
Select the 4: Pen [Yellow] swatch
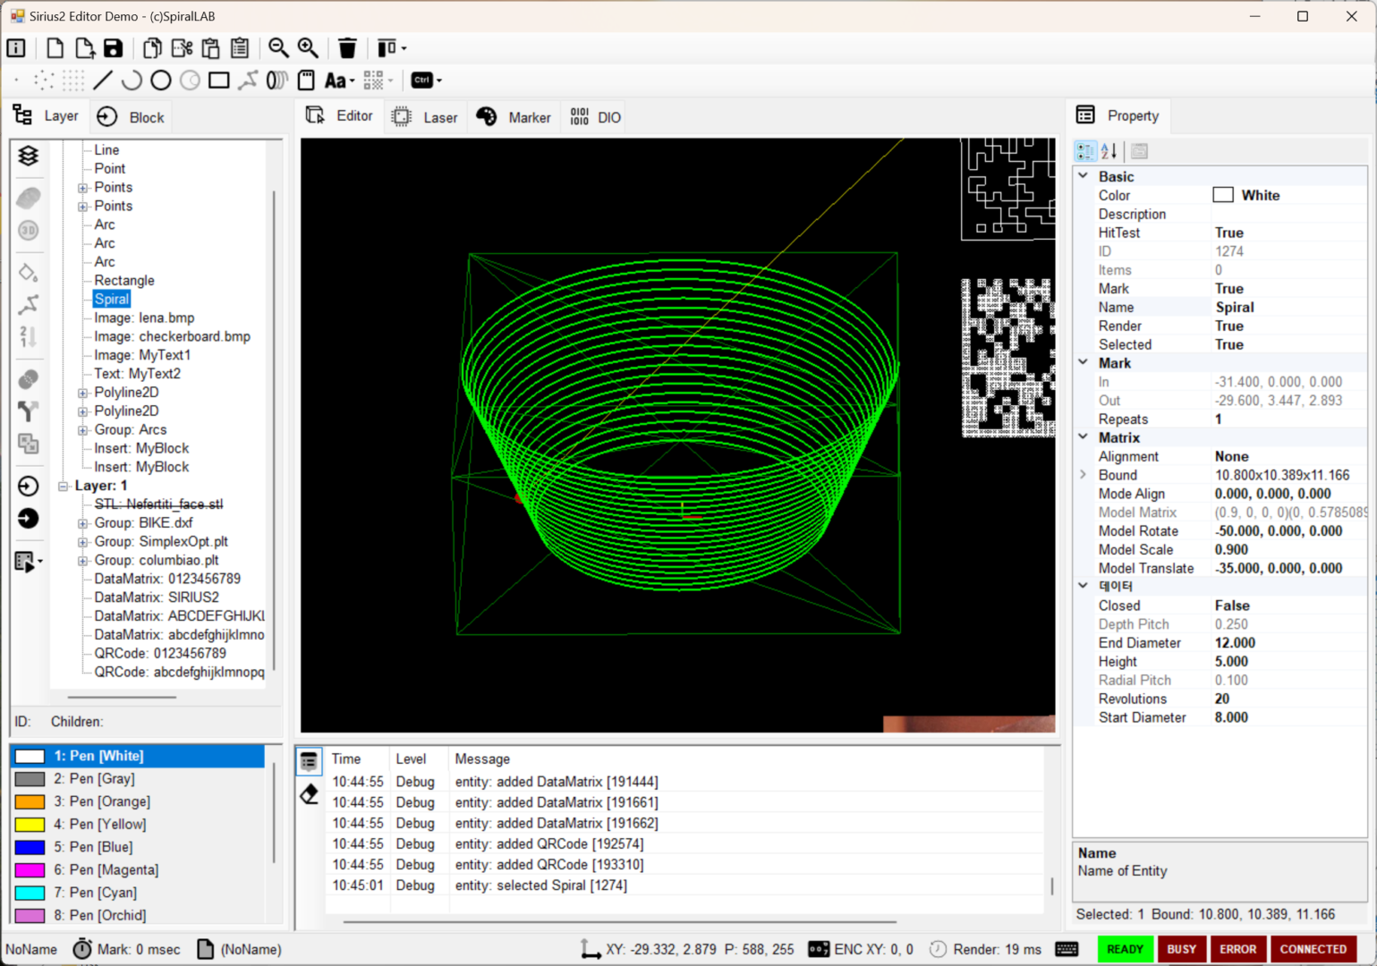point(30,825)
